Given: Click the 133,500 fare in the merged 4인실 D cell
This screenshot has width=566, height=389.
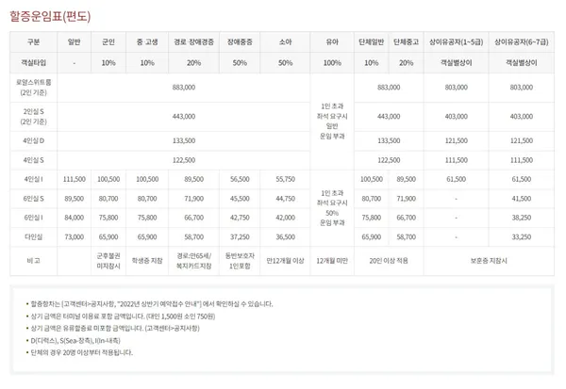Looking at the screenshot, I should (184, 140).
